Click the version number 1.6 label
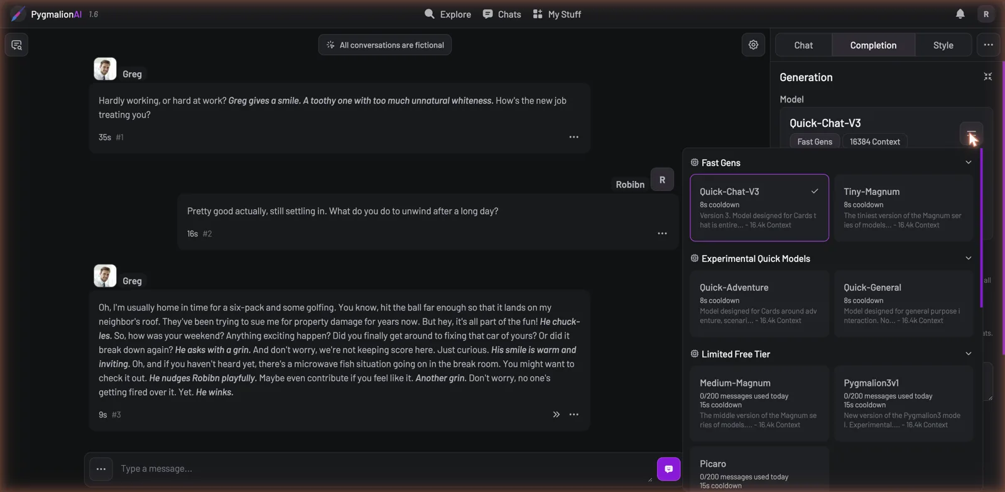1005x492 pixels. point(94,14)
